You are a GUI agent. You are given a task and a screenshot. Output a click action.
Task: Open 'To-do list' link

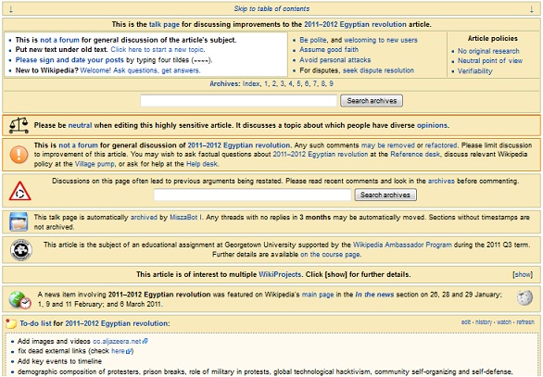[x=35, y=323]
